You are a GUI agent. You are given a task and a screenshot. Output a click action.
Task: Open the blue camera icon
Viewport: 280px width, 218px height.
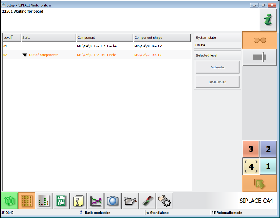coord(113,201)
